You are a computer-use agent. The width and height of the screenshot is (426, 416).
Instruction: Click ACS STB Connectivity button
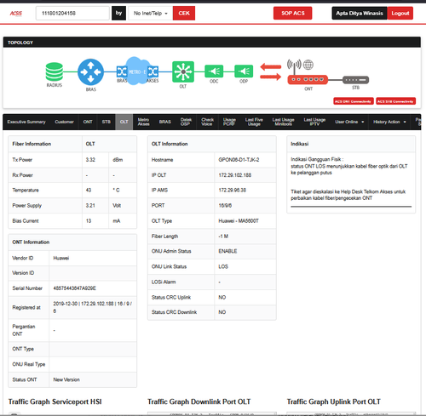pyautogui.click(x=395, y=101)
